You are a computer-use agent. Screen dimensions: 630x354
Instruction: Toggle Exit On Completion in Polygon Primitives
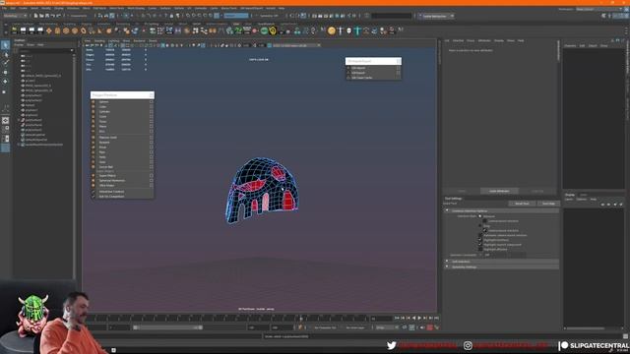[111, 197]
